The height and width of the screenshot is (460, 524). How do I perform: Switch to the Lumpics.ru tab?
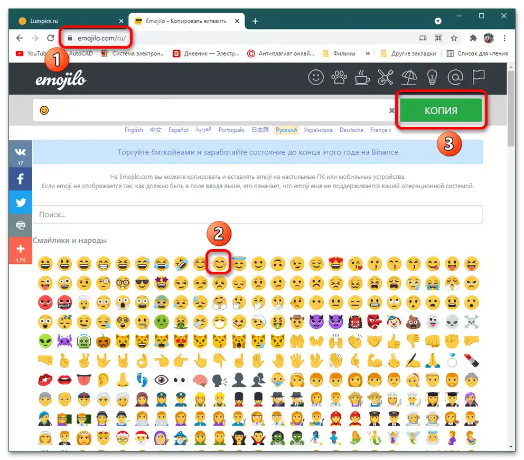pyautogui.click(x=71, y=21)
